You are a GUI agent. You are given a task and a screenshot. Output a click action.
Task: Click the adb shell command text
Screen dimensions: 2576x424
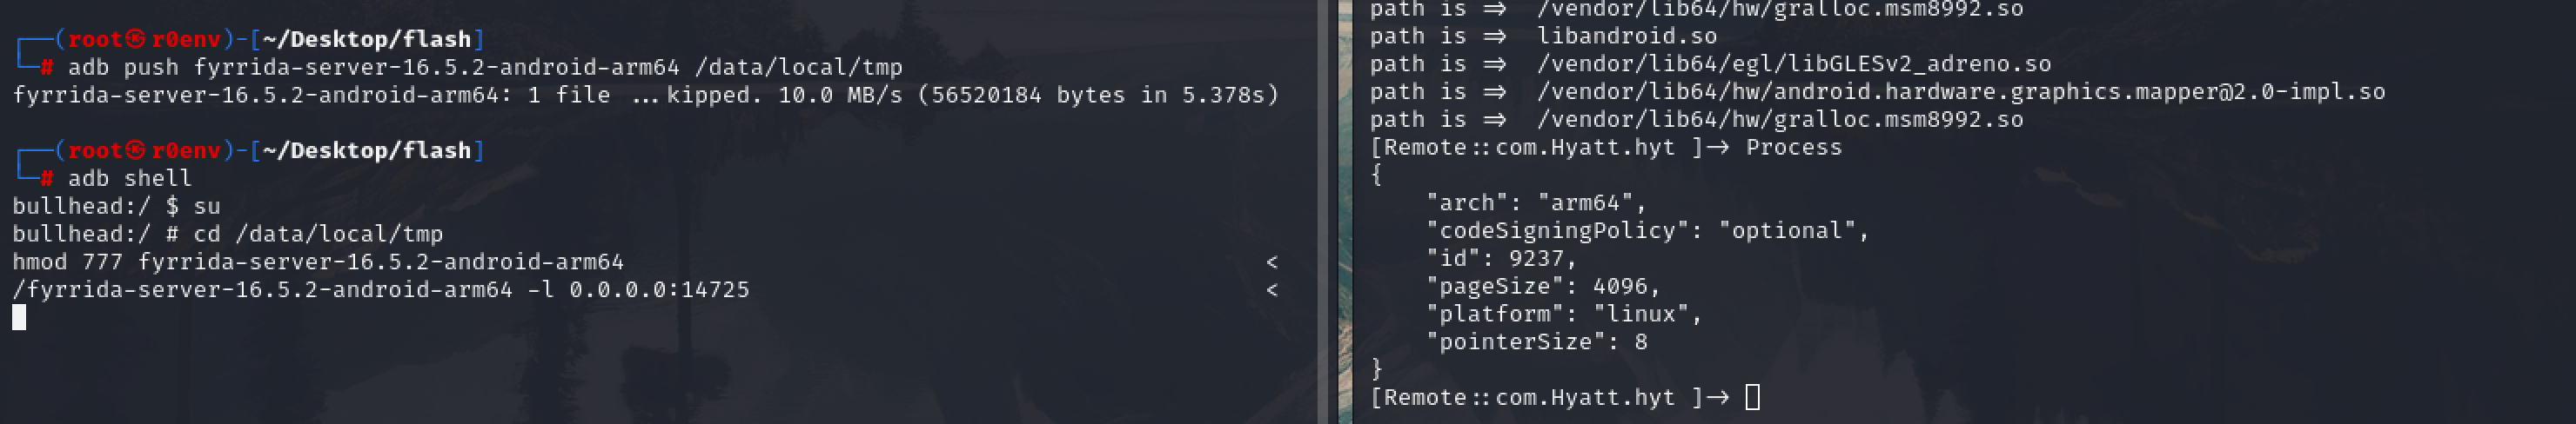point(129,179)
